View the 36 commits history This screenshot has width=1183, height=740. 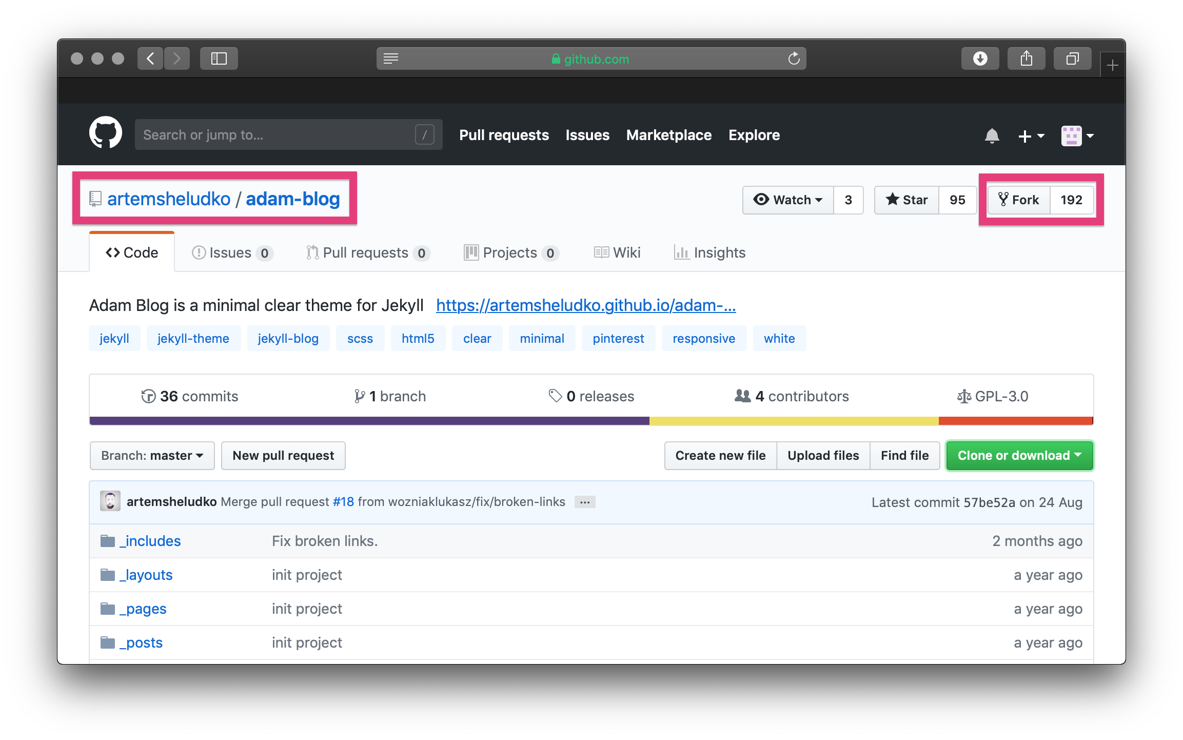click(x=190, y=396)
